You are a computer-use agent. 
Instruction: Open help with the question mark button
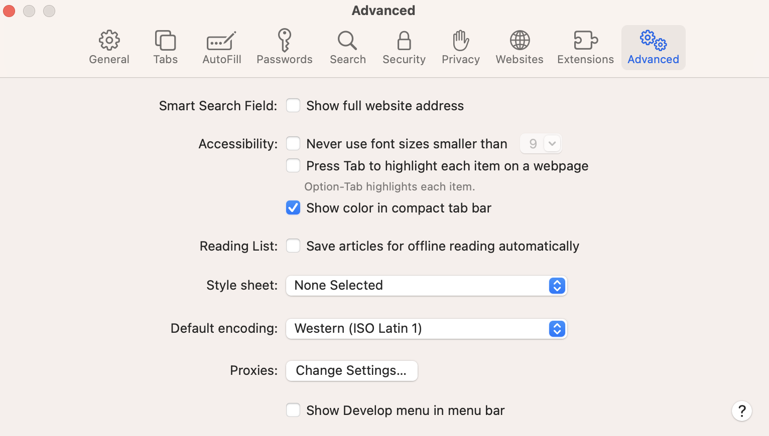tap(741, 411)
